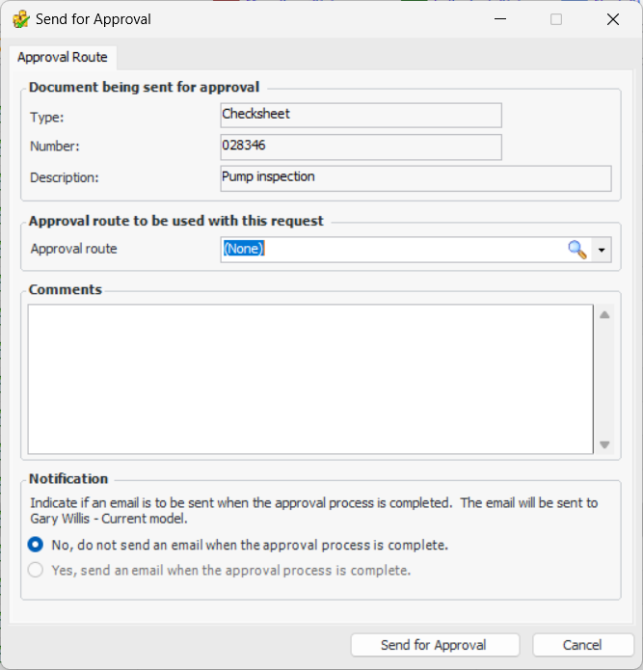The image size is (643, 670).
Task: Click the Send for Approval button
Action: (x=435, y=645)
